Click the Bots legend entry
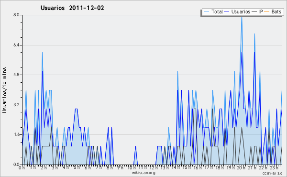This screenshot has width=287, height=177. tap(273, 11)
